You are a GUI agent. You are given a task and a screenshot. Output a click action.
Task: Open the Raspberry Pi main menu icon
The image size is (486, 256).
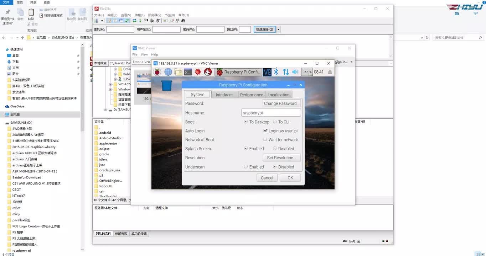pos(157,72)
